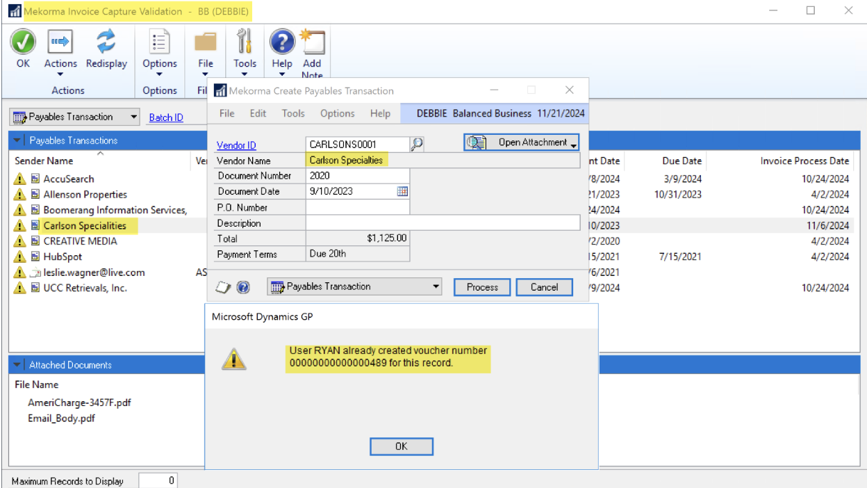867x488 pixels.
Task: Click the warning icon beside UCC Retrievals
Action: point(19,288)
